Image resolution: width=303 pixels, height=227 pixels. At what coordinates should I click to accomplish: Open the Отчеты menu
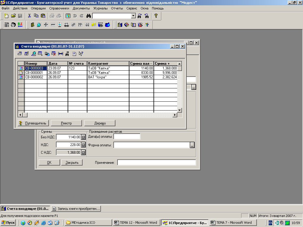pyautogui.click(x=117, y=8)
